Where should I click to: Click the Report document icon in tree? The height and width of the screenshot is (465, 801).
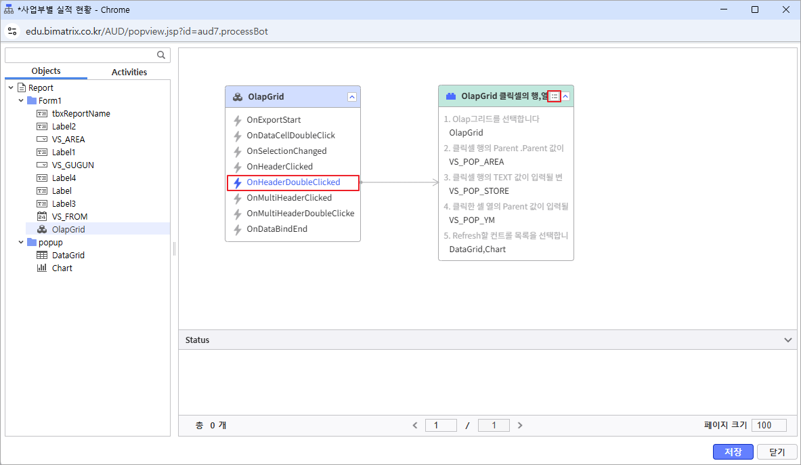(22, 88)
